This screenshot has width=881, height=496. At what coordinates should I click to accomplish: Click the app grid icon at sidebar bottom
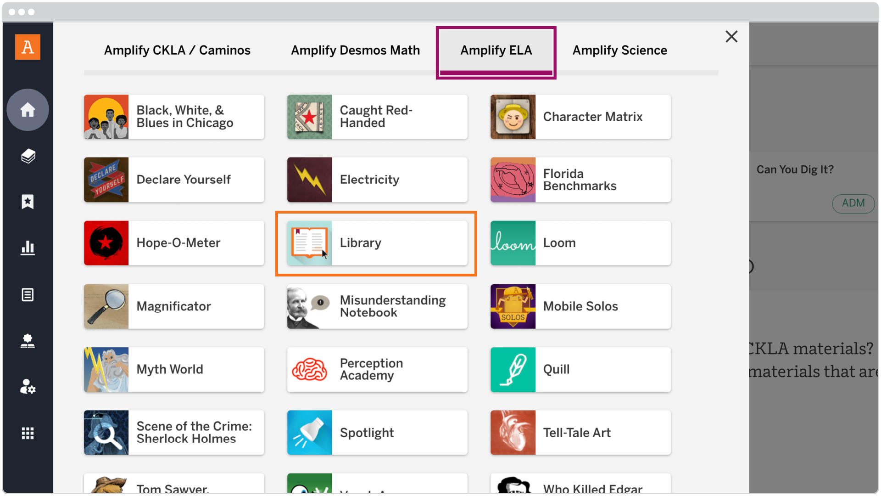click(28, 433)
